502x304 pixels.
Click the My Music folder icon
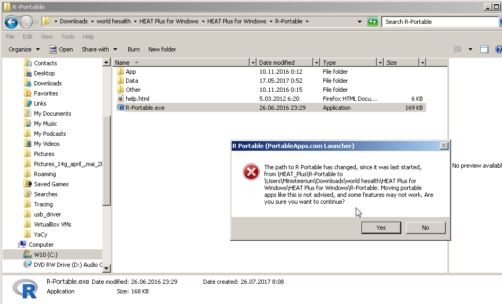point(28,123)
